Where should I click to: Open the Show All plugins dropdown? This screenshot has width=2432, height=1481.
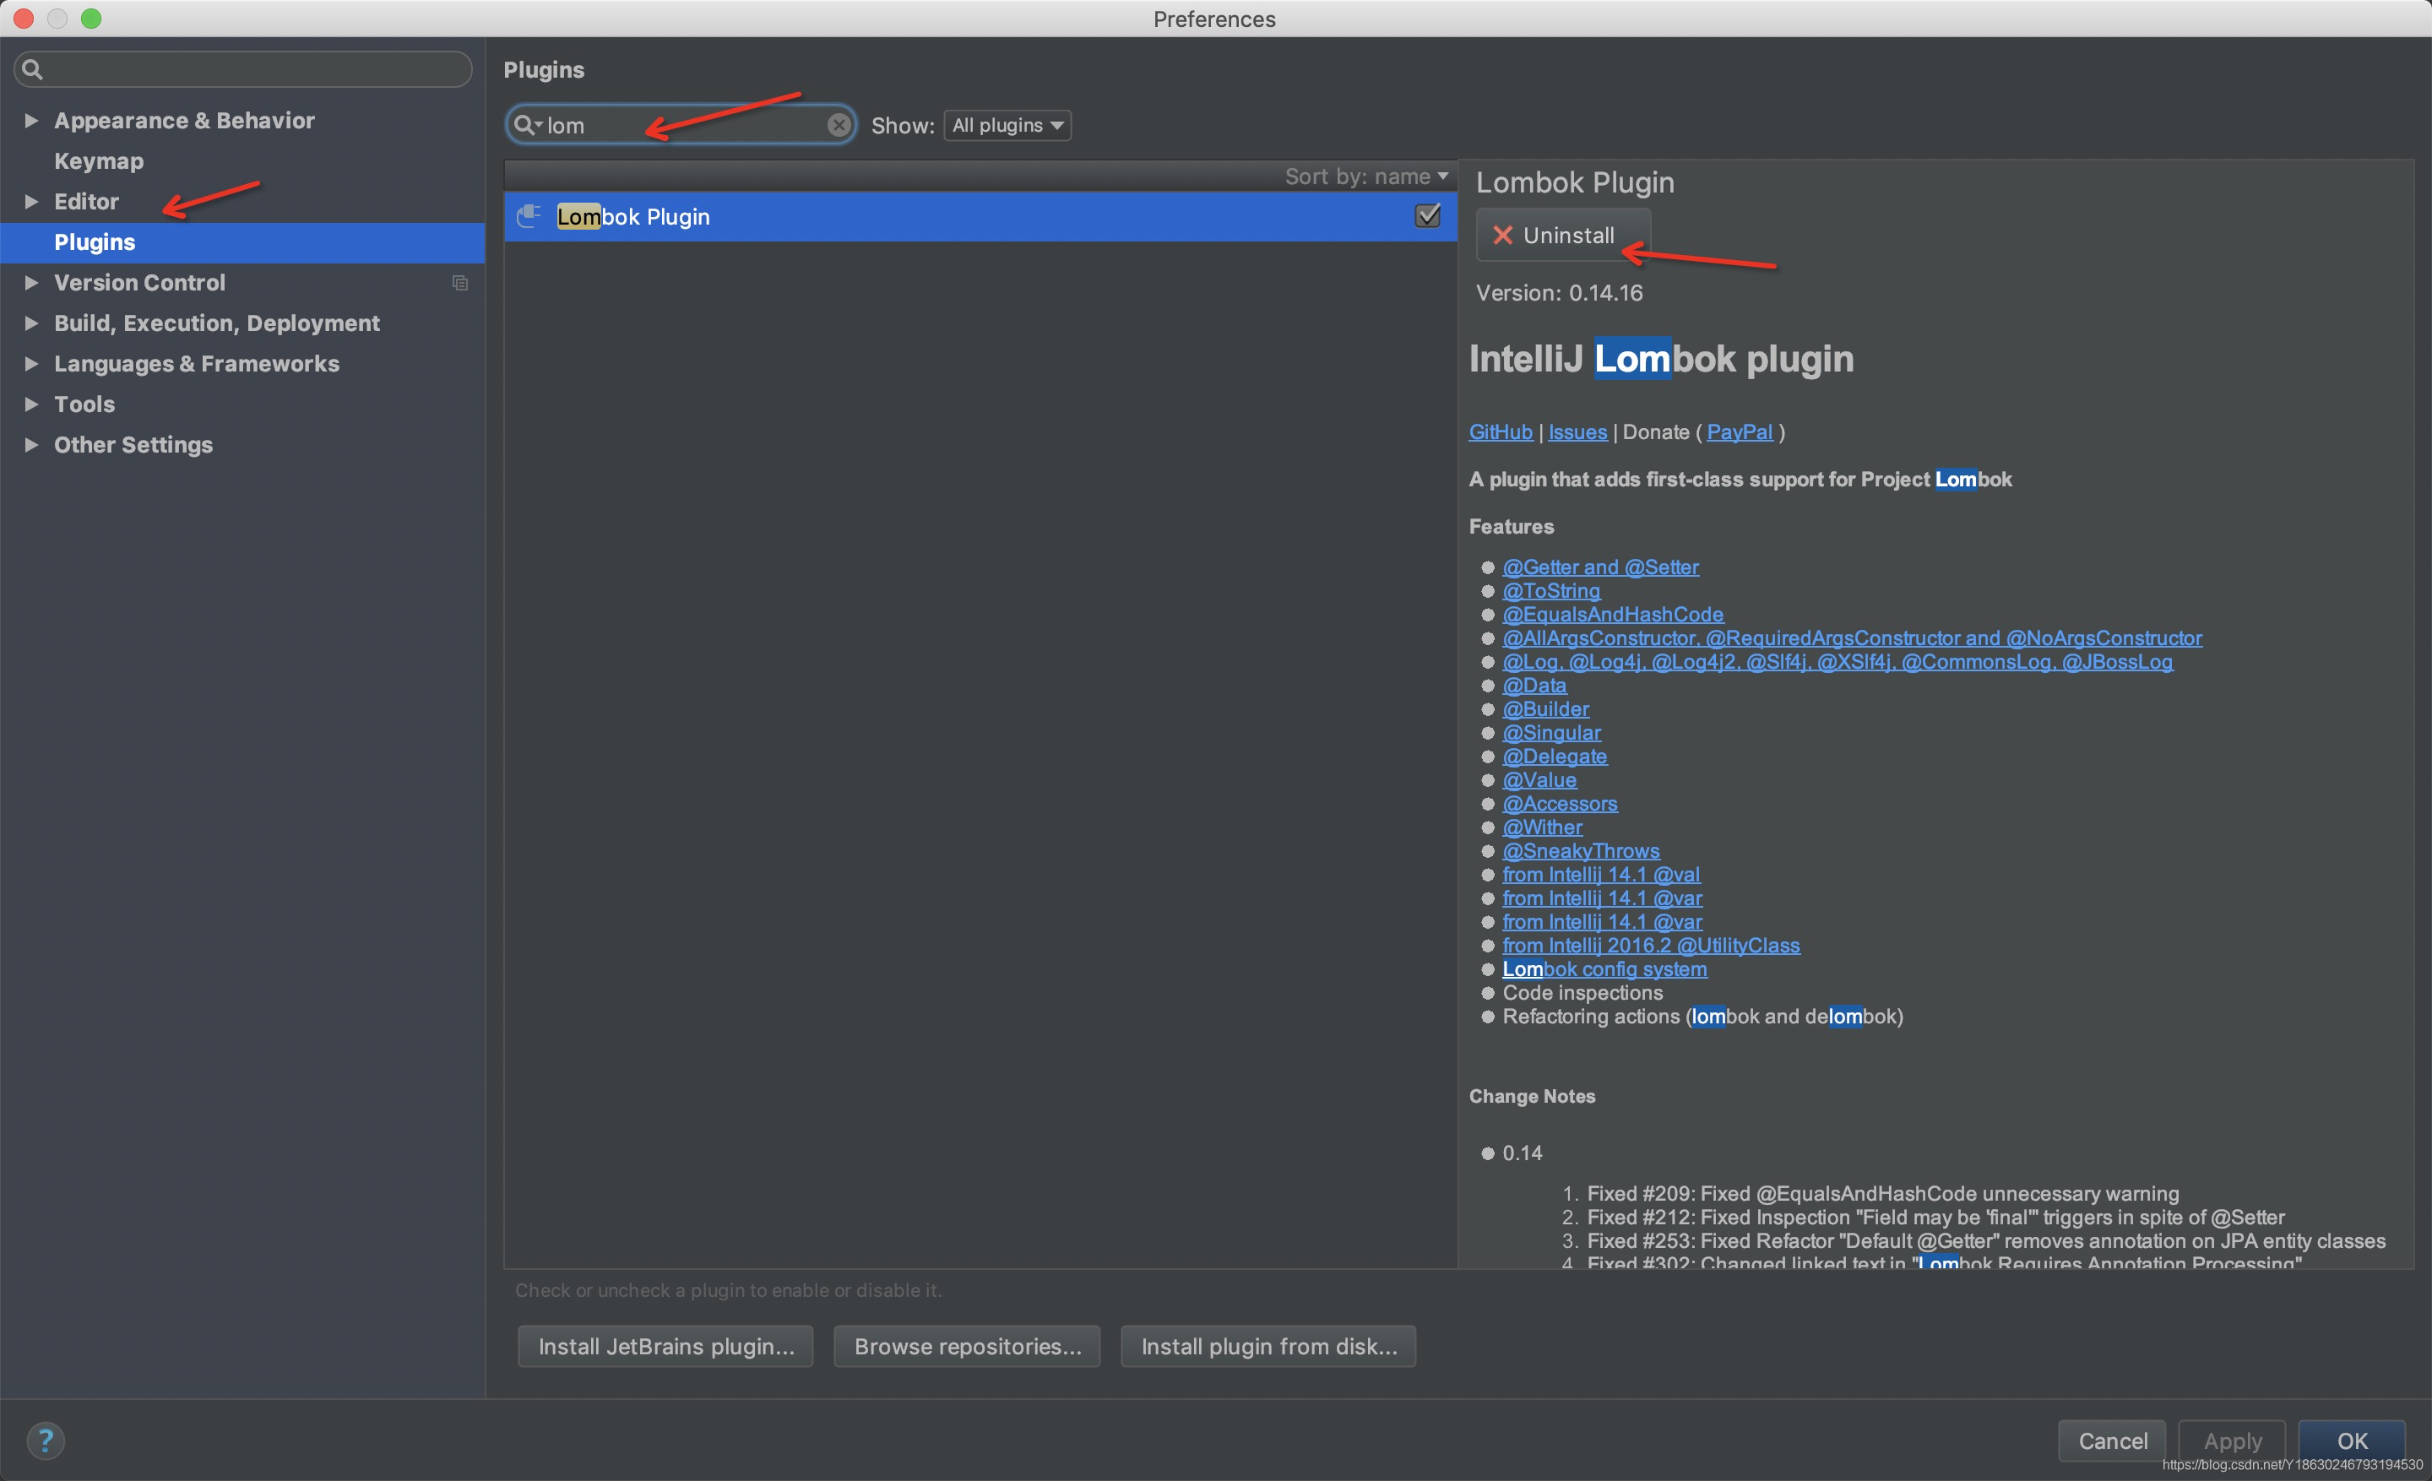coord(1007,125)
